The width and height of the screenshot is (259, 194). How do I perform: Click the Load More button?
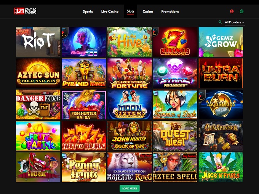129,188
